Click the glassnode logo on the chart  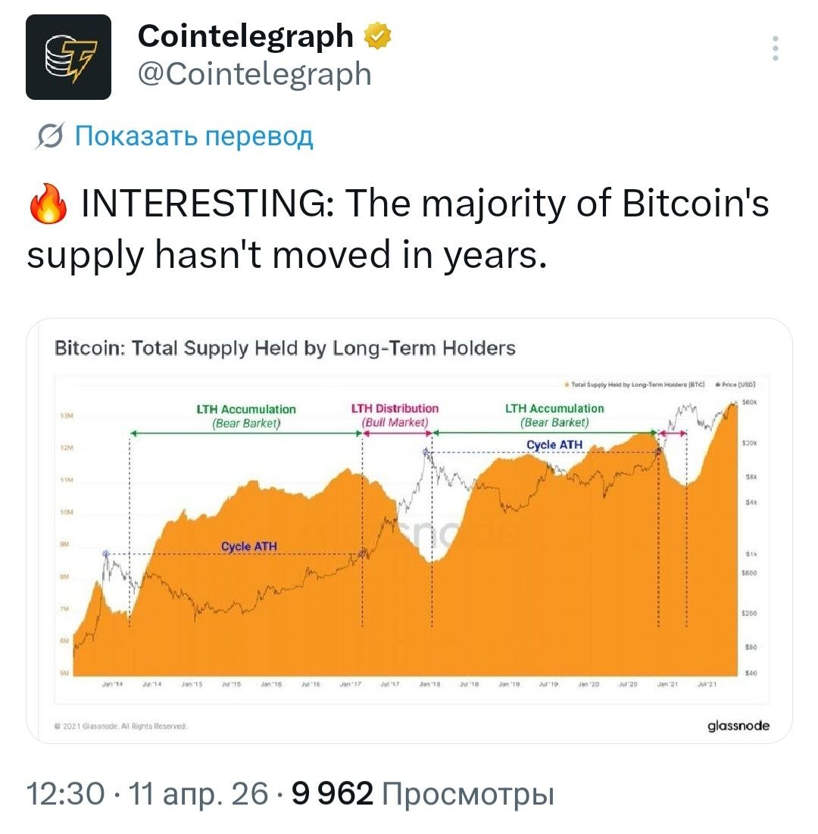coord(738,726)
